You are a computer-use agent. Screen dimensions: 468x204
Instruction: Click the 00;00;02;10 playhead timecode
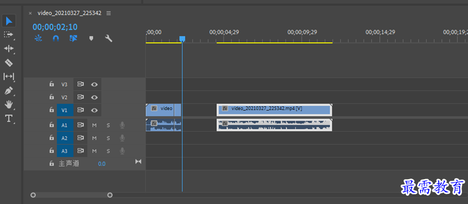click(x=55, y=27)
